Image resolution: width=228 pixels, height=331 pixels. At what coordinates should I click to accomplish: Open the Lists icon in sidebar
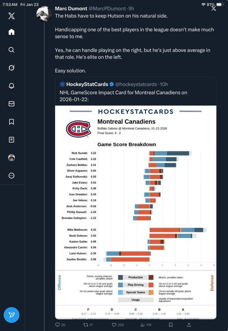pos(11,140)
